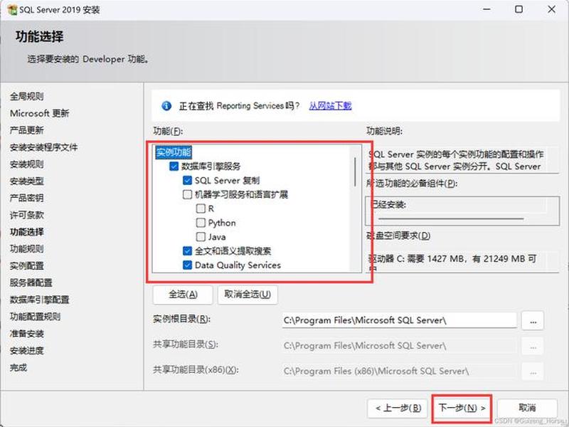Uncheck Data Quality Services checkbox
Viewport: 569px width, 427px height.
pos(187,265)
